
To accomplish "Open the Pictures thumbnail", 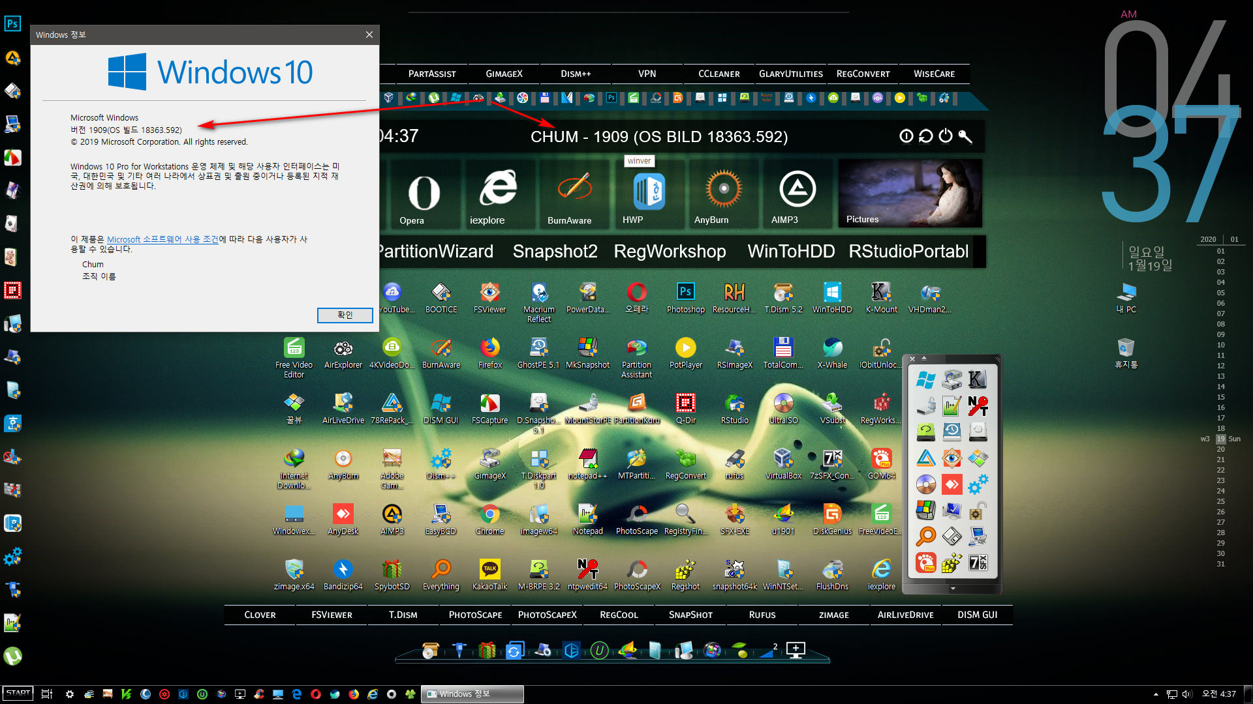I will click(910, 194).
